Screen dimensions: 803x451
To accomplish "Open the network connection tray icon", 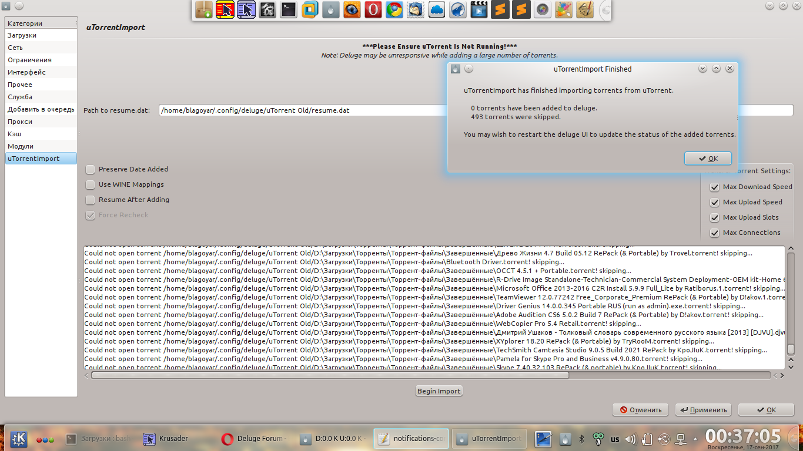I will point(681,439).
